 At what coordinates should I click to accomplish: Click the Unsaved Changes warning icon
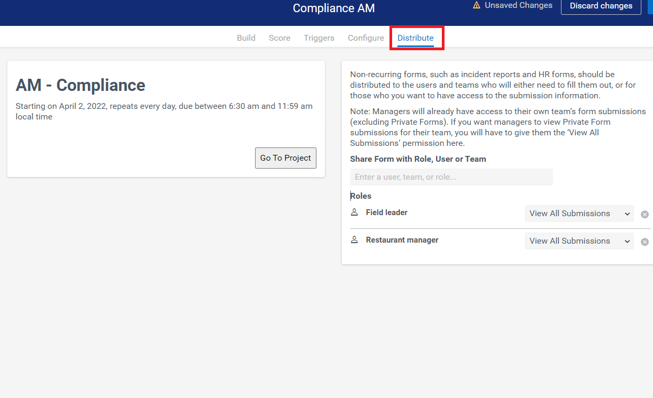476,5
